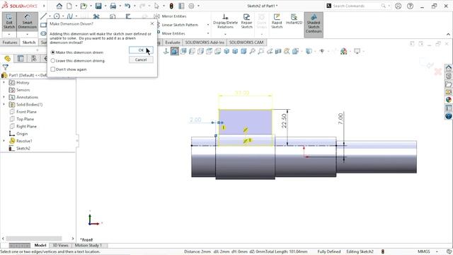The width and height of the screenshot is (453, 255).
Task: Create a New document
Action: (x=69, y=6)
